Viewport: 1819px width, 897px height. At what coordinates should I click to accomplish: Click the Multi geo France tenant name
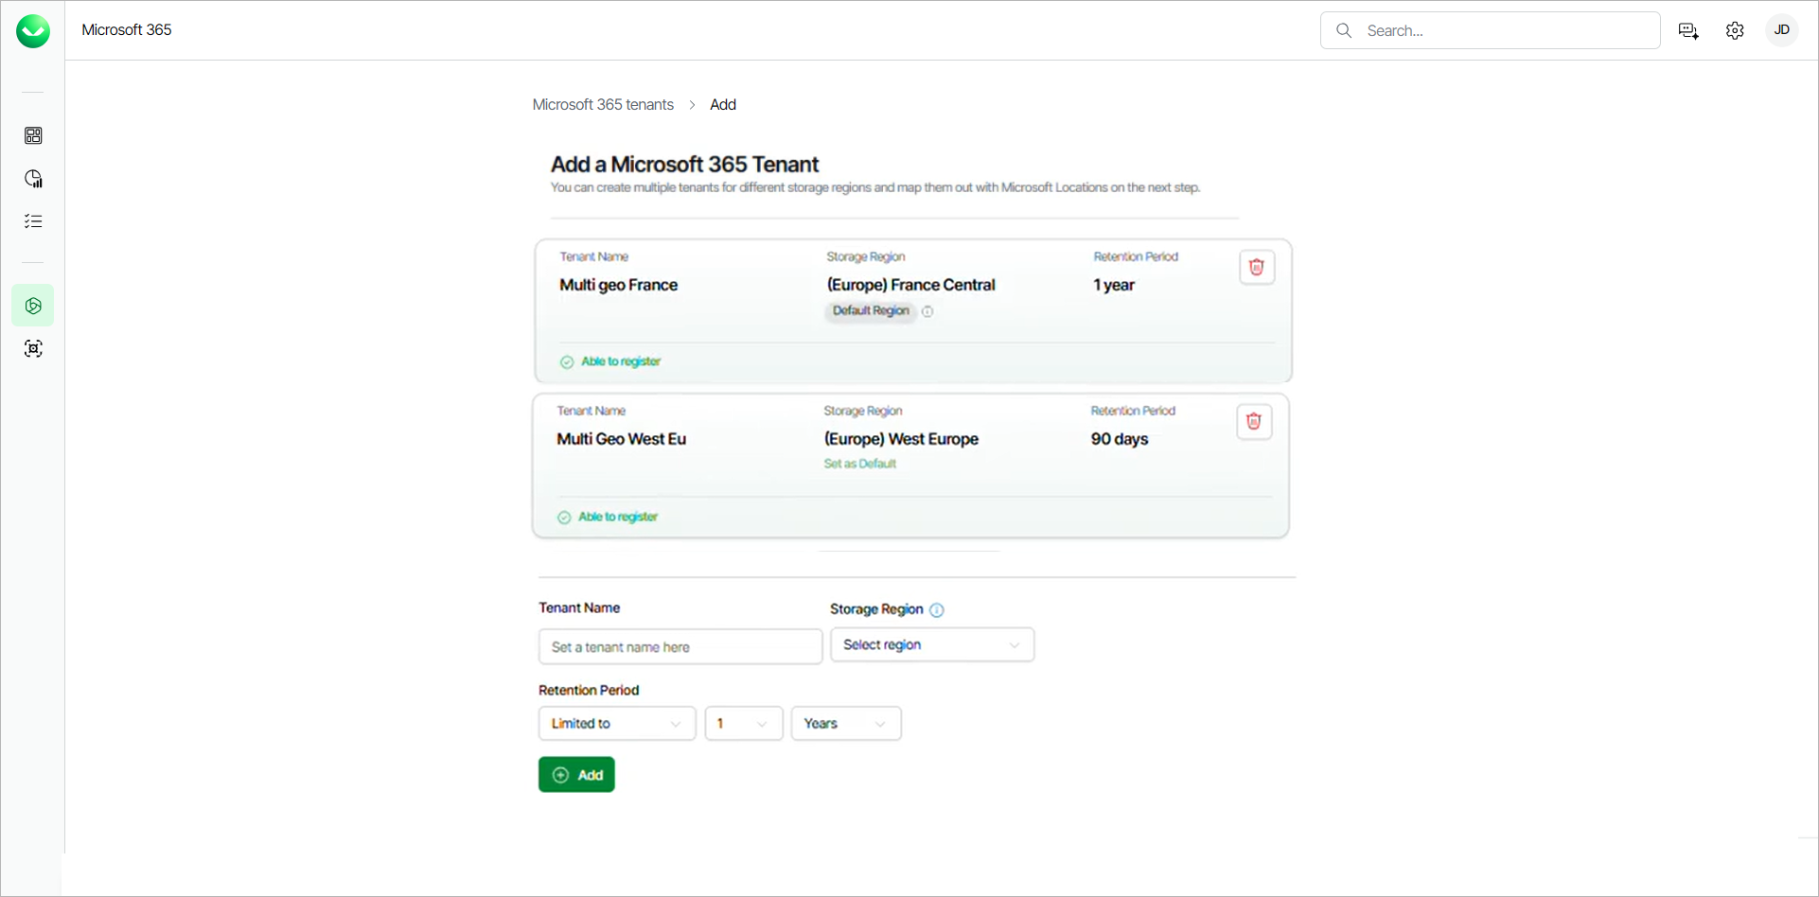pos(618,285)
